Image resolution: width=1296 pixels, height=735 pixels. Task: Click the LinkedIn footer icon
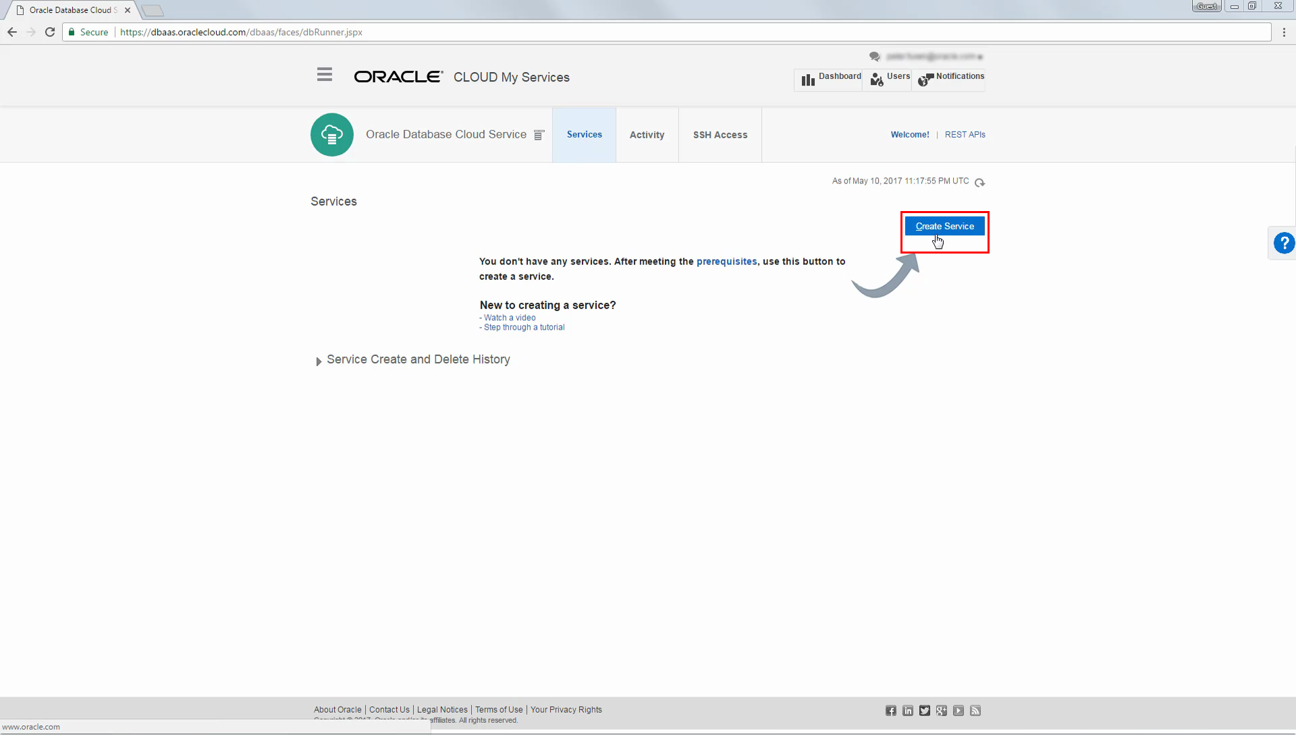point(908,711)
